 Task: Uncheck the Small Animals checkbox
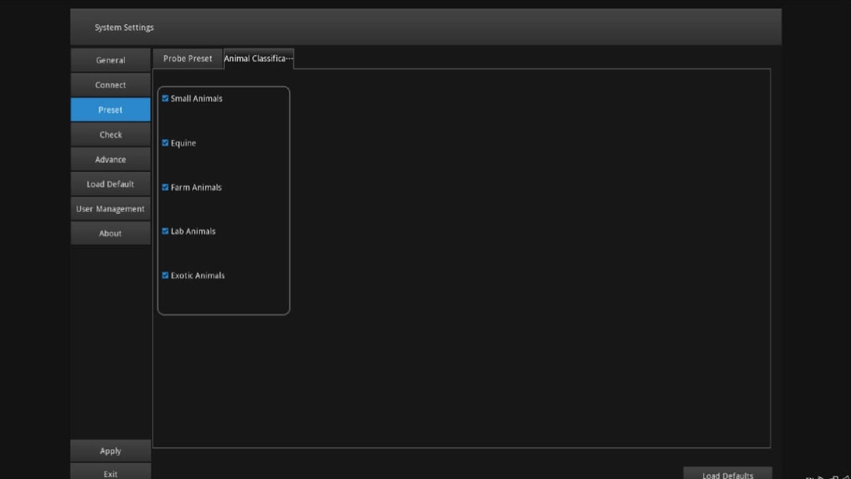click(165, 98)
